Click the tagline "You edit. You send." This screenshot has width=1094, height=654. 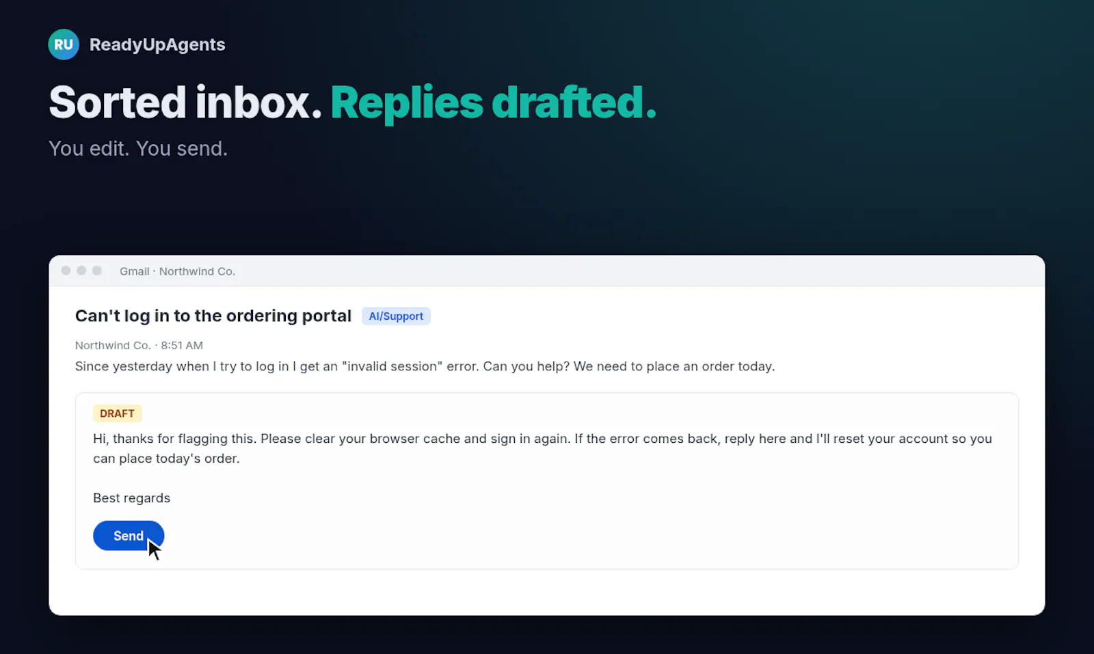tap(138, 148)
